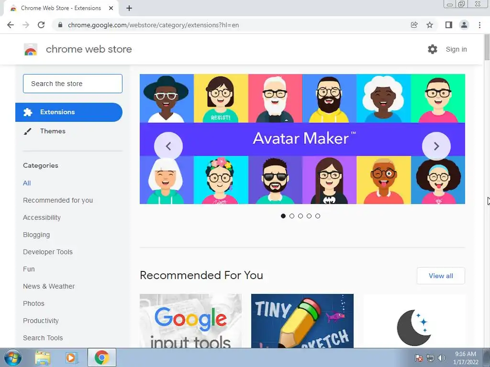Choose Recommended for you category

click(58, 200)
